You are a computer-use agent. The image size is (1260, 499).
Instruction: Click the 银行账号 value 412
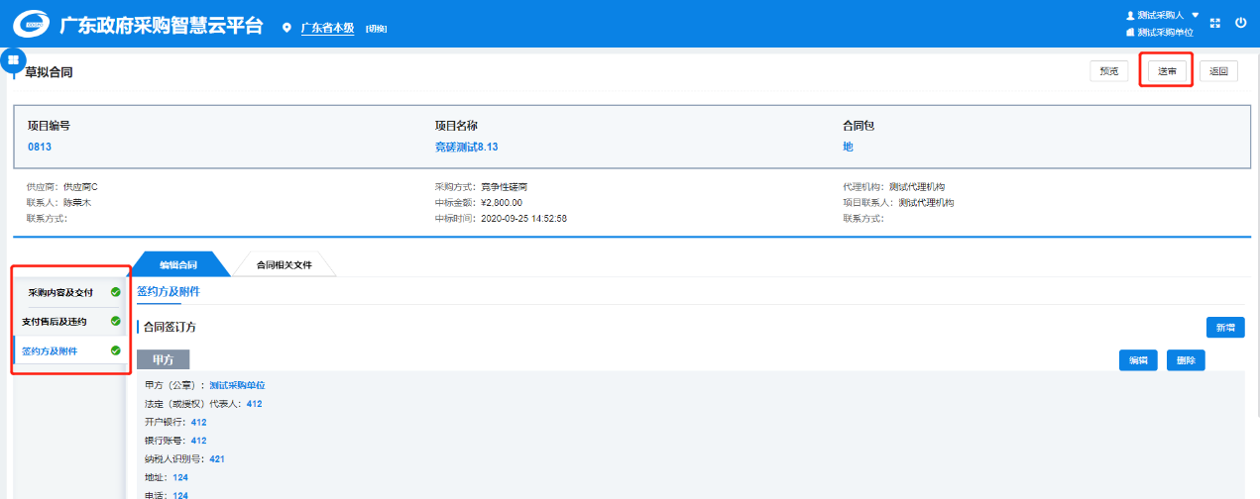click(x=198, y=441)
